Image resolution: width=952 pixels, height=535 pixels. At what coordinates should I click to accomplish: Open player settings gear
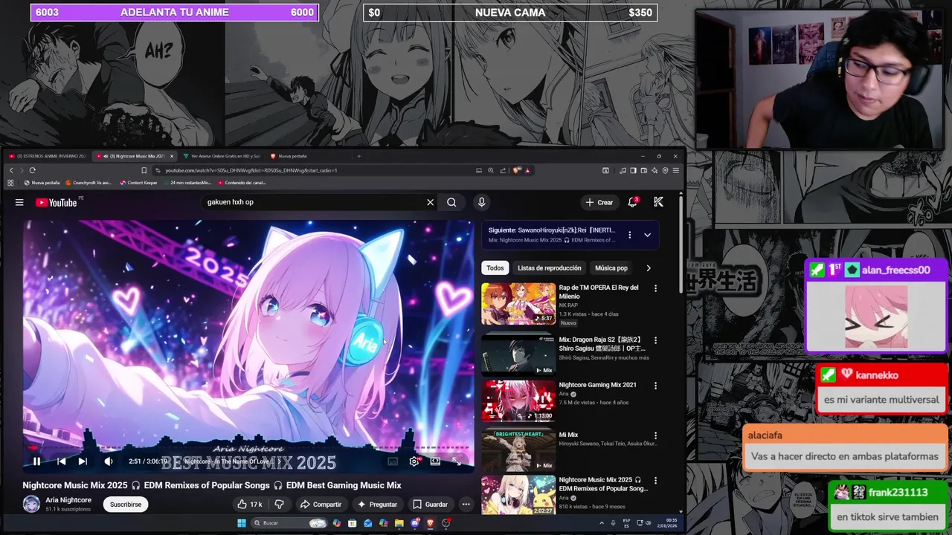coord(414,461)
